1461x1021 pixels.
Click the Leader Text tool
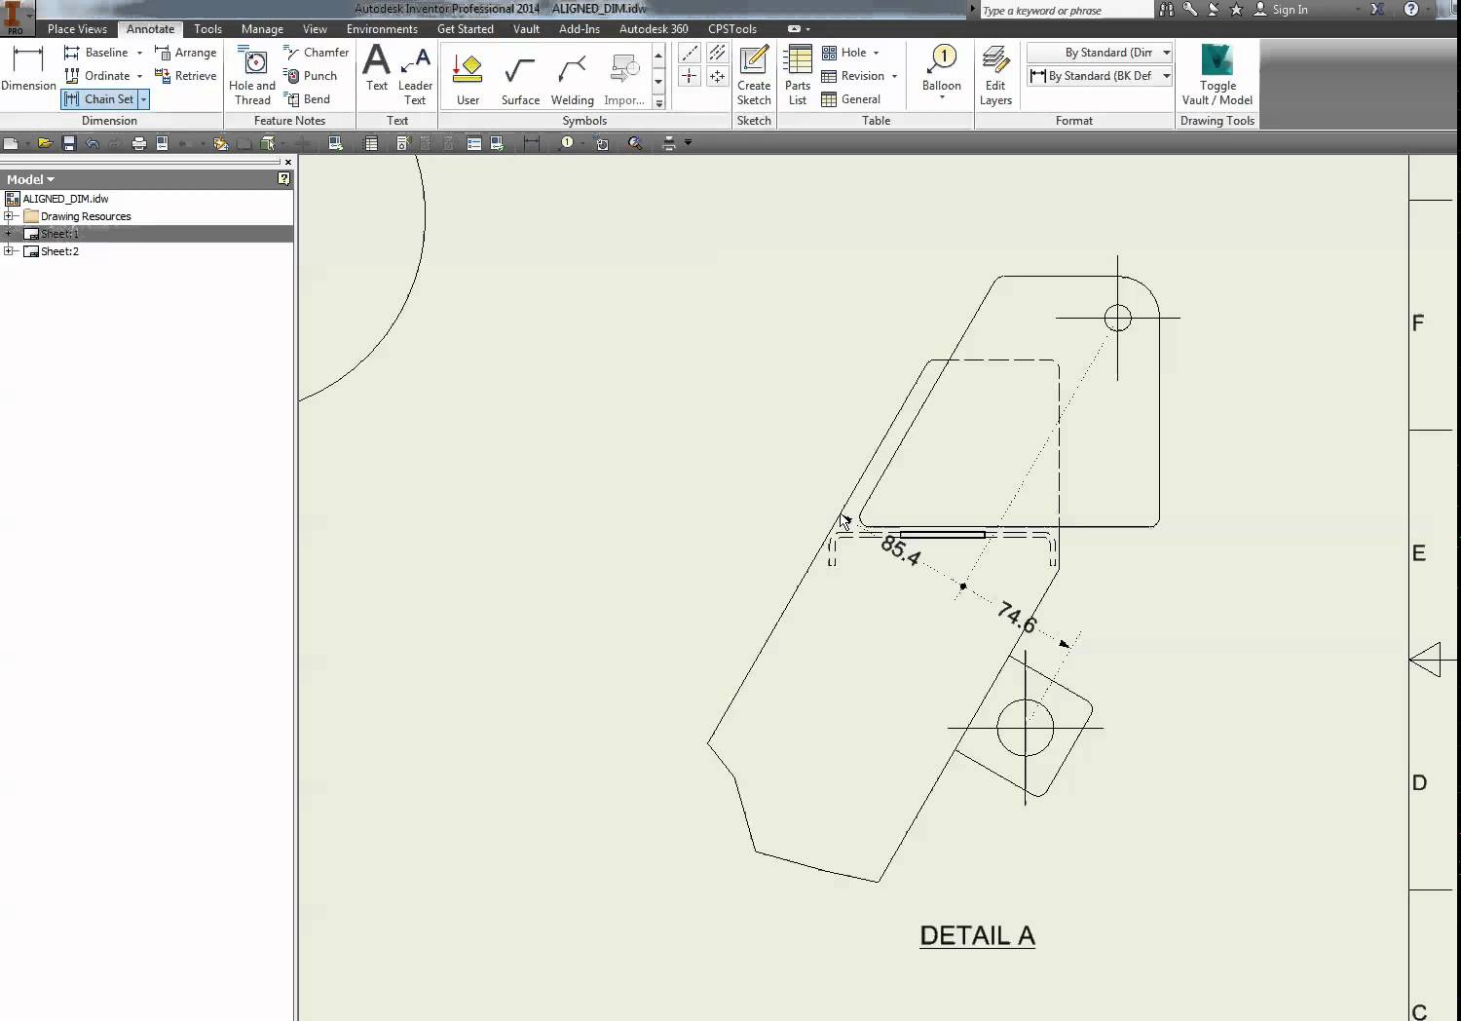pyautogui.click(x=415, y=74)
